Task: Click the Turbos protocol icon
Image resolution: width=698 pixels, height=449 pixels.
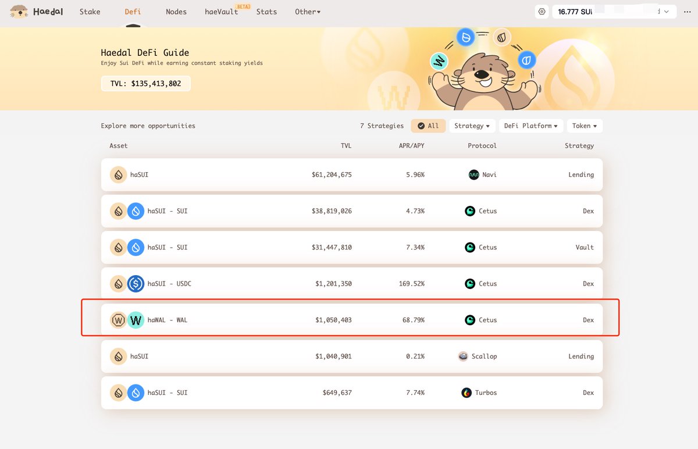Action: tap(466, 393)
